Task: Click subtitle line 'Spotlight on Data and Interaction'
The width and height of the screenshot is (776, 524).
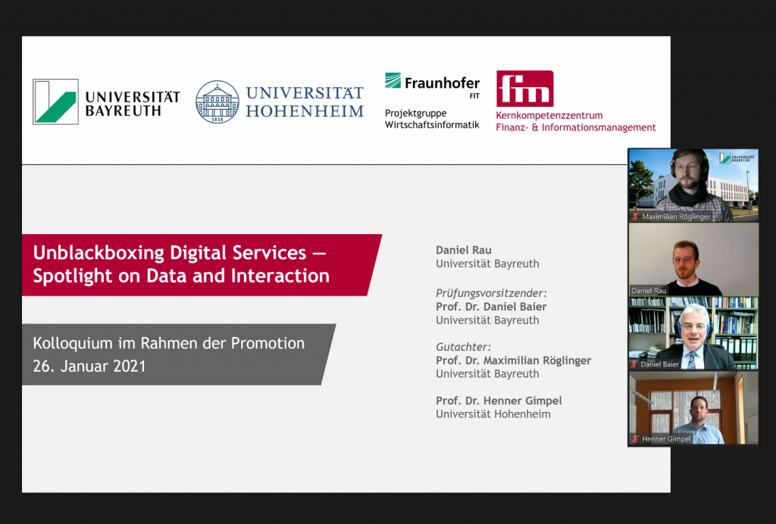Action: [x=181, y=276]
